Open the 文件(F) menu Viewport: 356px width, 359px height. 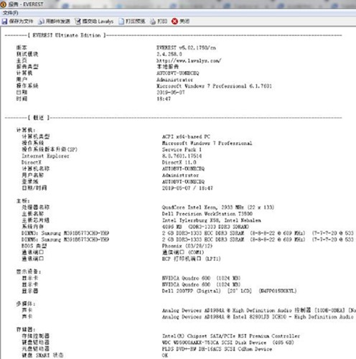pyautogui.click(x=10, y=13)
